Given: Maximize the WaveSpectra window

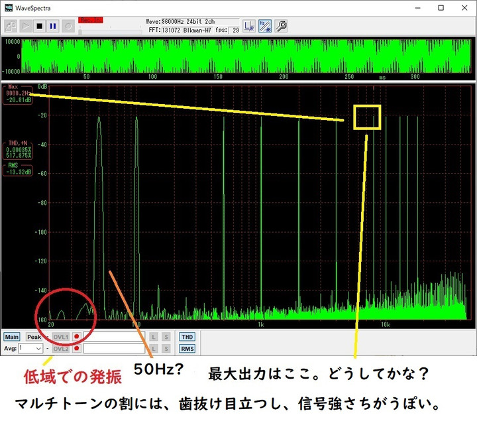Looking at the screenshot, I should [x=441, y=8].
